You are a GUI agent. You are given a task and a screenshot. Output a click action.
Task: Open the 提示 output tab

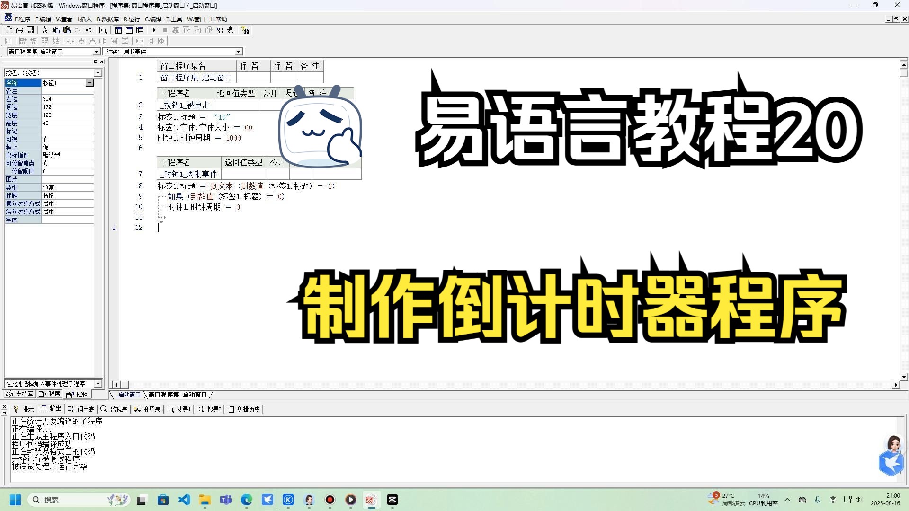(24, 409)
